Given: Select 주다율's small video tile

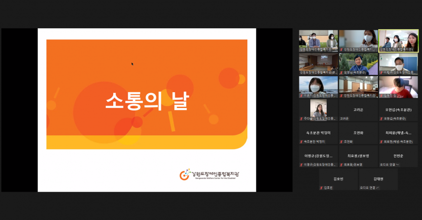Looking at the screenshot, I should click(318, 110).
